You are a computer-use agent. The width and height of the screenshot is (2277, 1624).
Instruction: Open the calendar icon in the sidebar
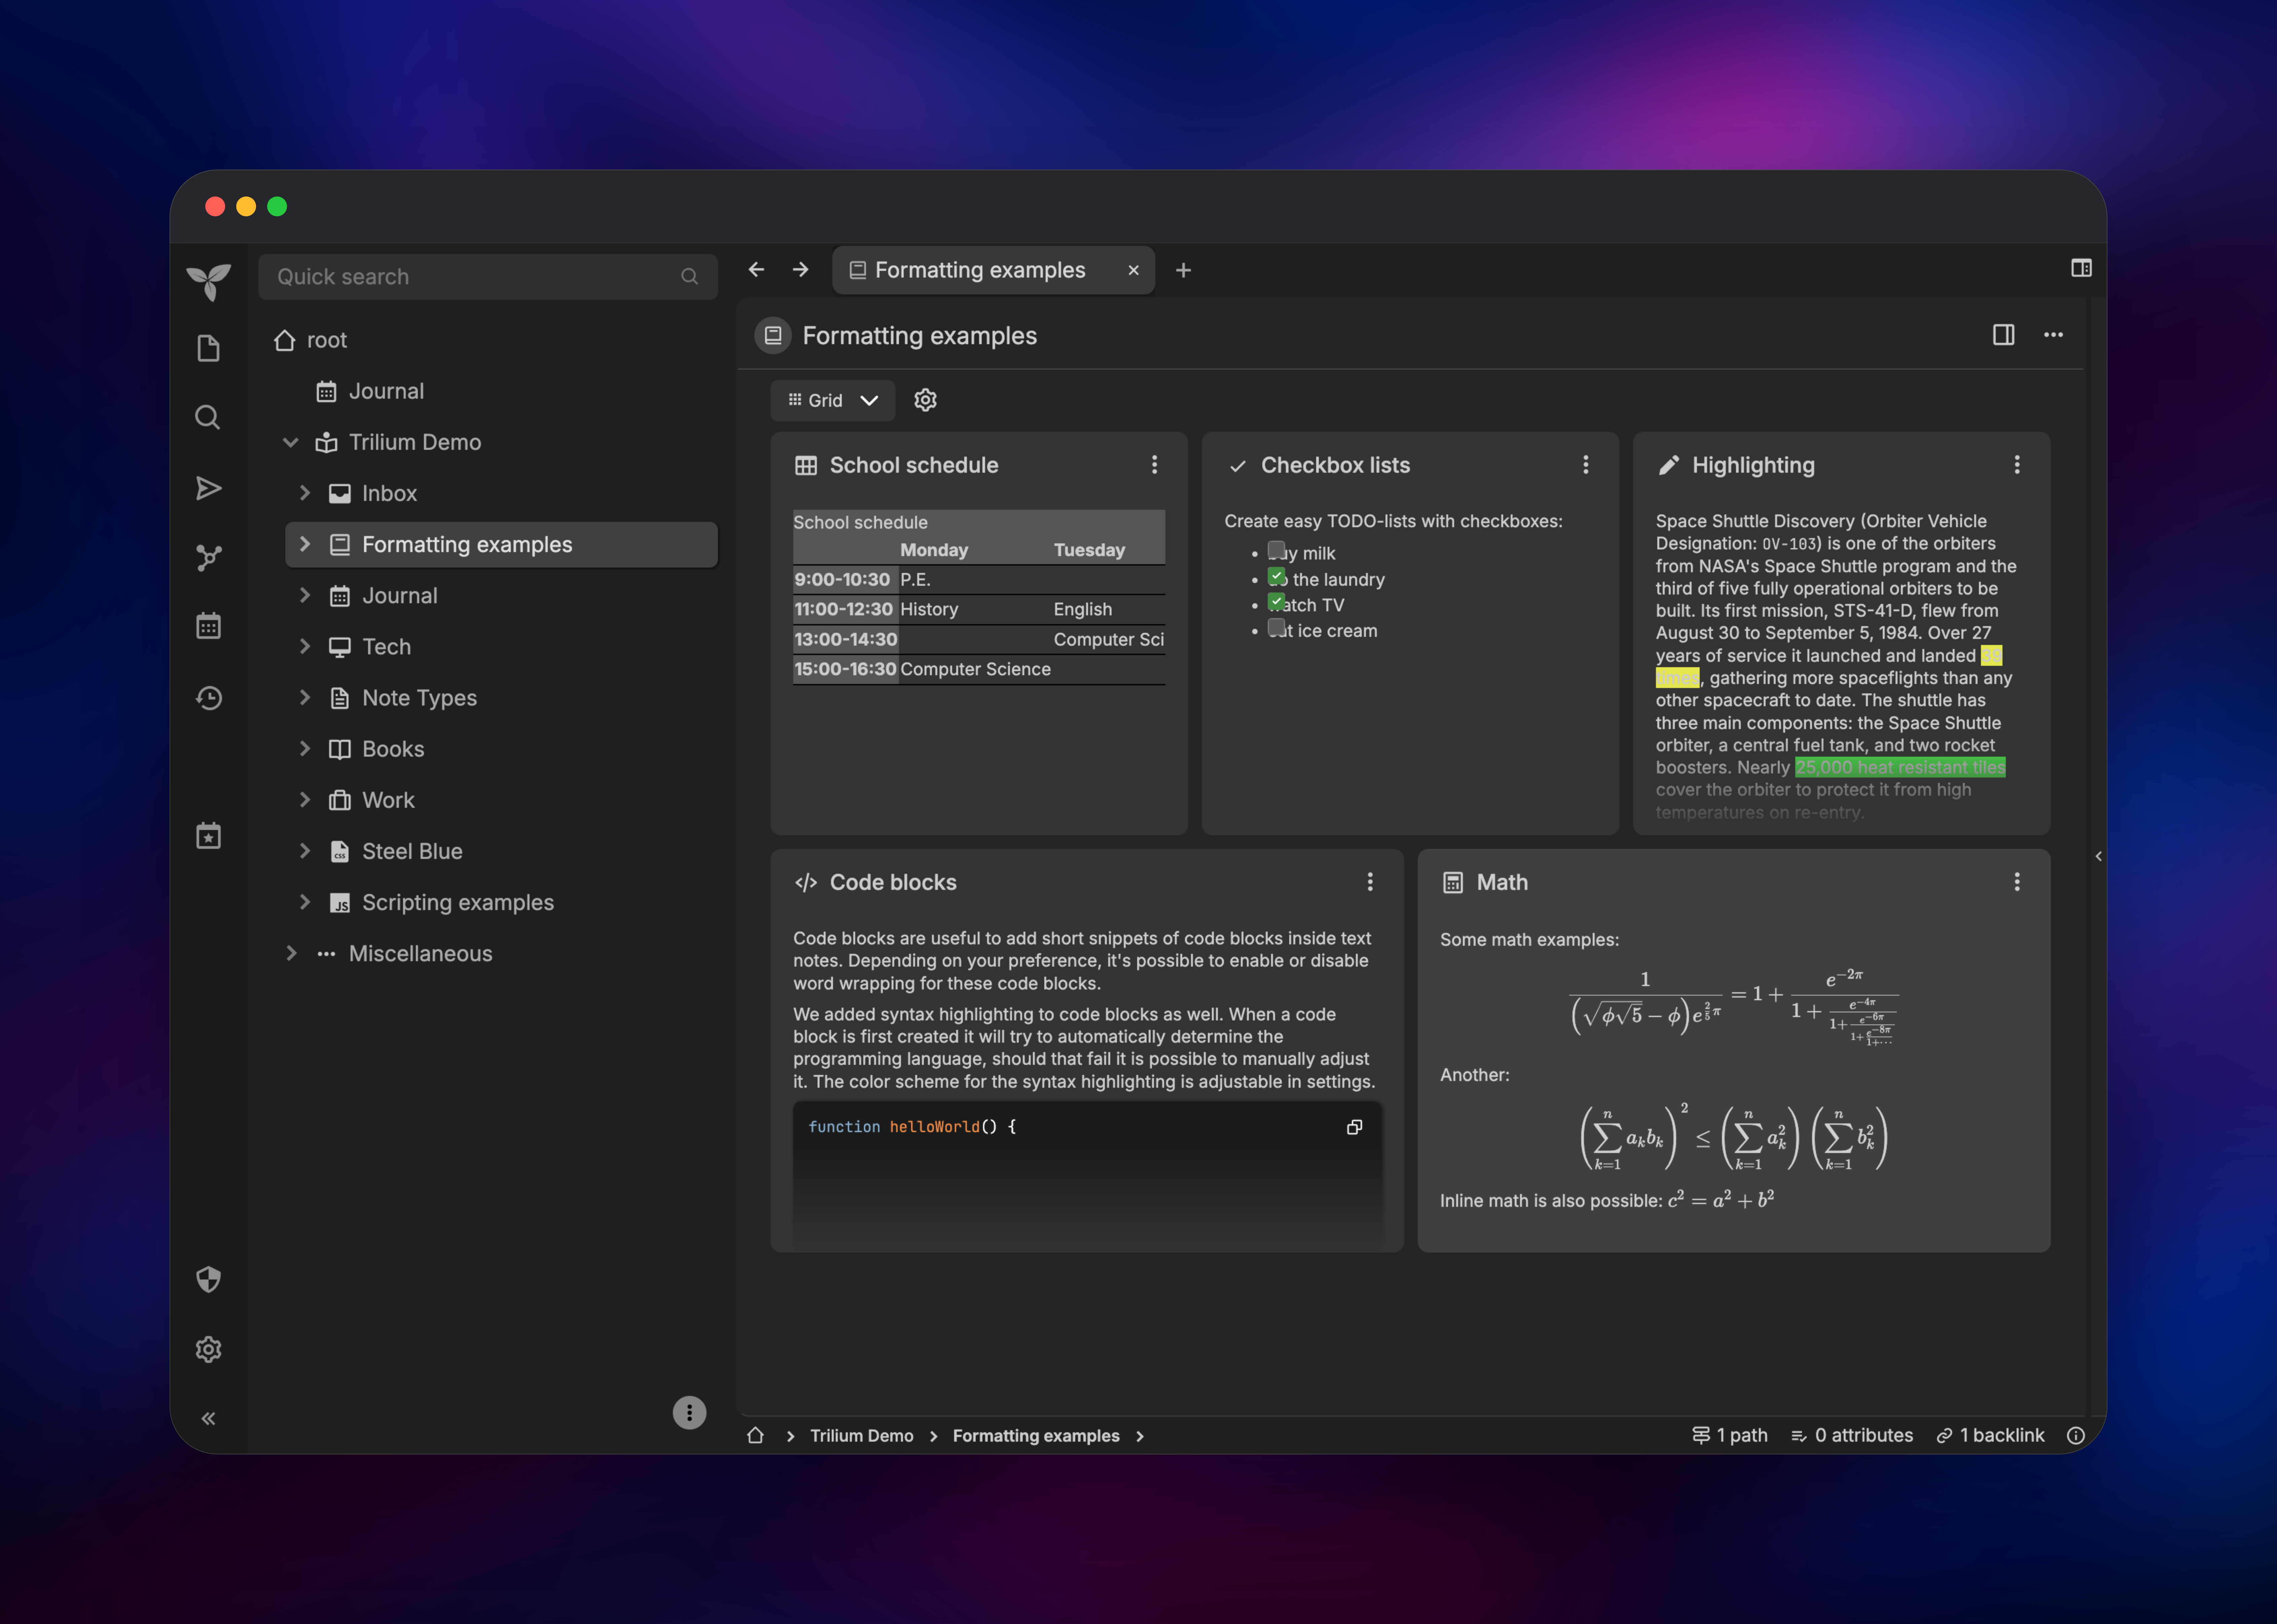click(208, 626)
